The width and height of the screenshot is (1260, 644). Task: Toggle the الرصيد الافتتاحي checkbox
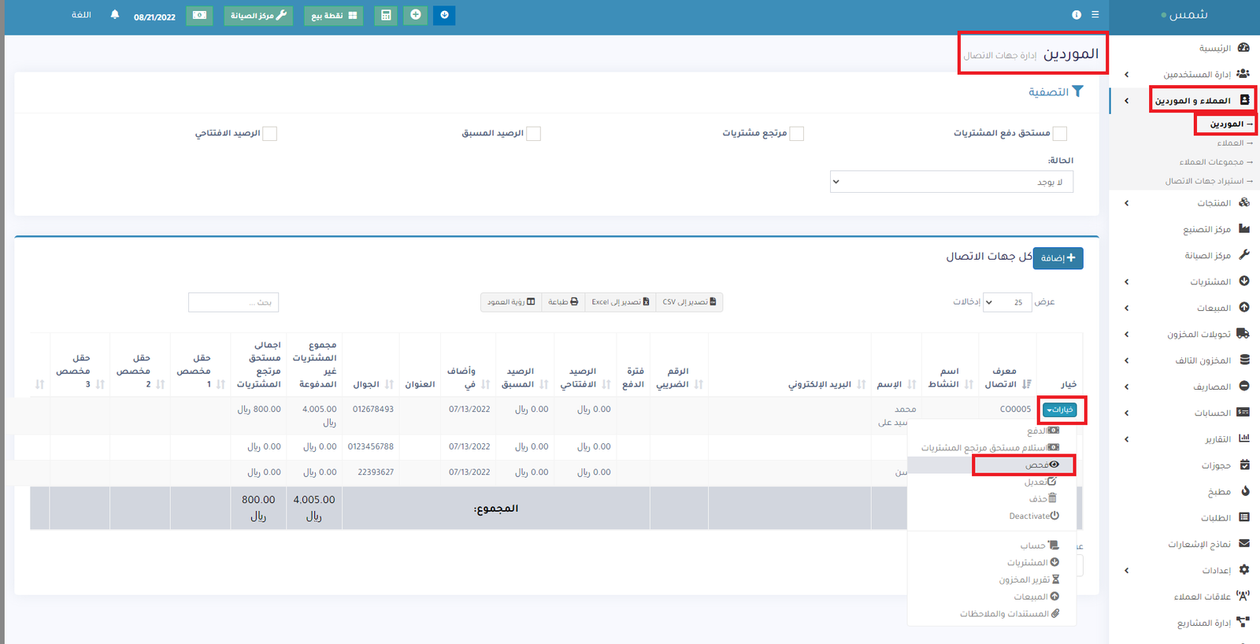(x=270, y=134)
